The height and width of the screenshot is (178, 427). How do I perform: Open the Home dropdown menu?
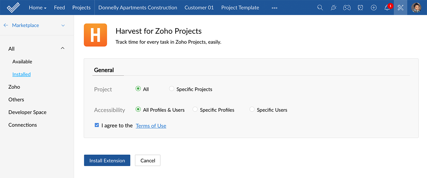click(38, 7)
